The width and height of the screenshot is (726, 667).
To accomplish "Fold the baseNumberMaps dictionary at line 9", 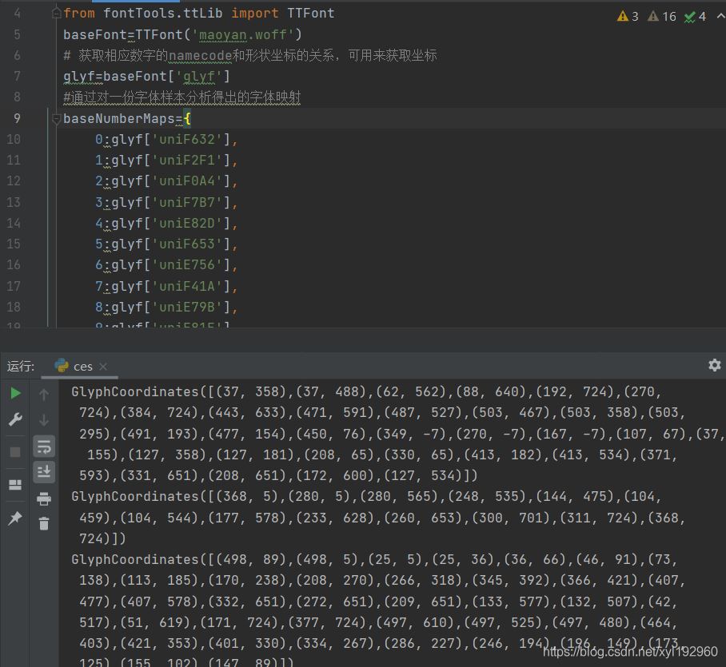I will click(56, 119).
